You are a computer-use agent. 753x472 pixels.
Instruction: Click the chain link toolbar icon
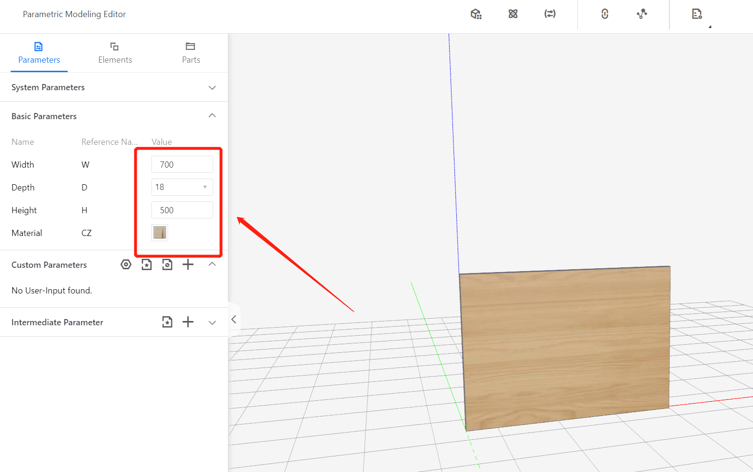pyautogui.click(x=604, y=14)
